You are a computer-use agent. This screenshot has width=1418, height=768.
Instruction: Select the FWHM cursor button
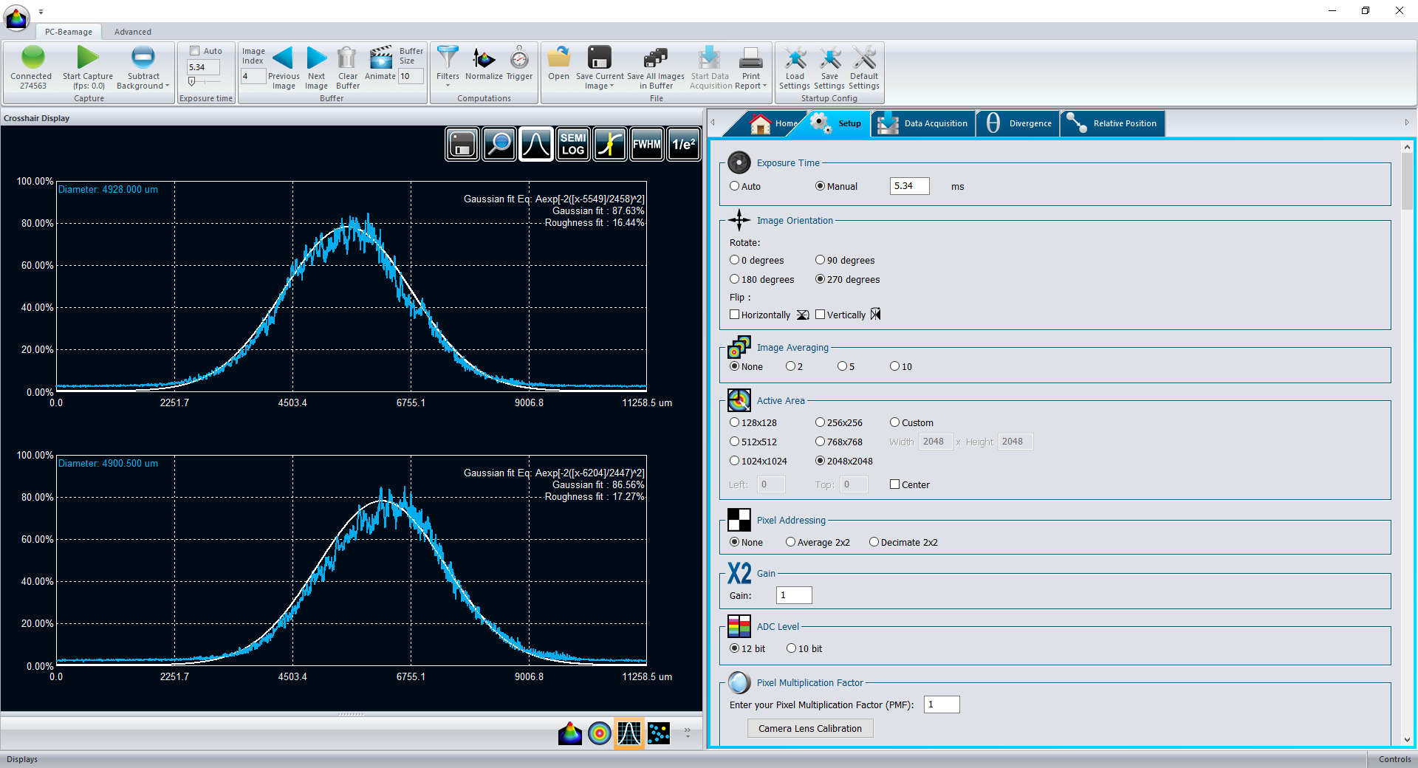[x=646, y=144]
